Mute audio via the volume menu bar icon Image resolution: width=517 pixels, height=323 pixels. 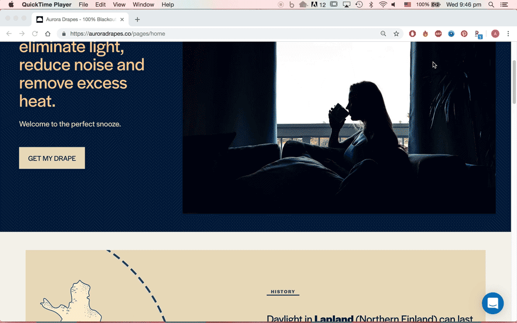coord(394,4)
